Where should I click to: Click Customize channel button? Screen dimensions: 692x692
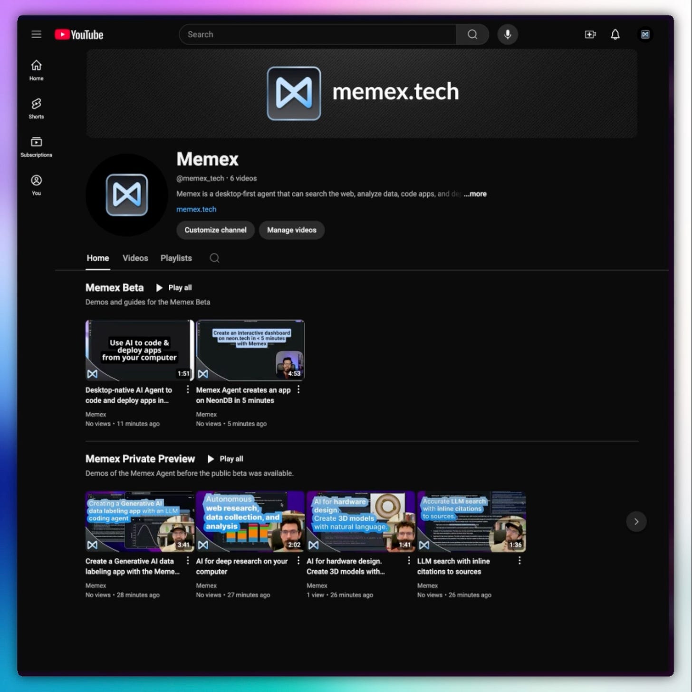click(215, 230)
